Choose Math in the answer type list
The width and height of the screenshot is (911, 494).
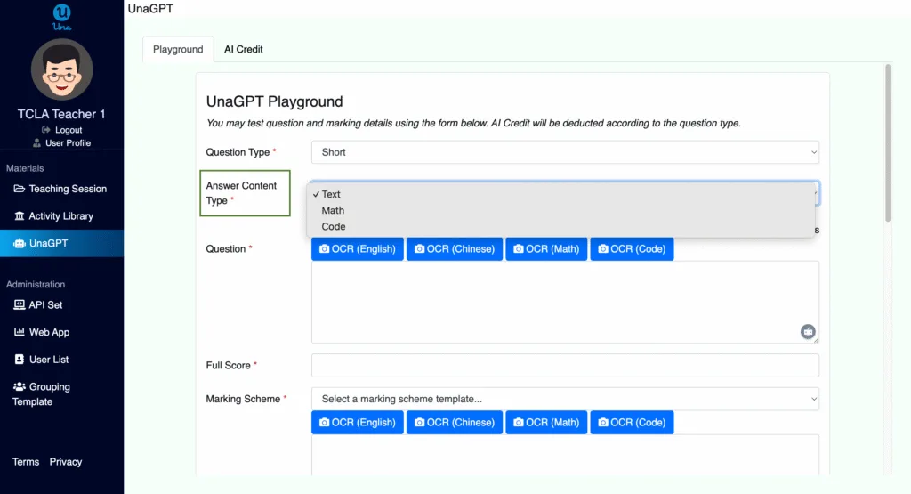[x=333, y=210]
